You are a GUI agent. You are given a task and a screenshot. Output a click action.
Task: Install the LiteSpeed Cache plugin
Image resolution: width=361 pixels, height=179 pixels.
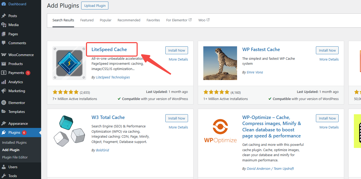(x=177, y=50)
